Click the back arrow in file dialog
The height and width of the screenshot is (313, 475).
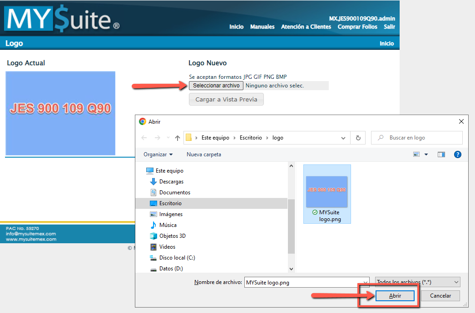[144, 138]
